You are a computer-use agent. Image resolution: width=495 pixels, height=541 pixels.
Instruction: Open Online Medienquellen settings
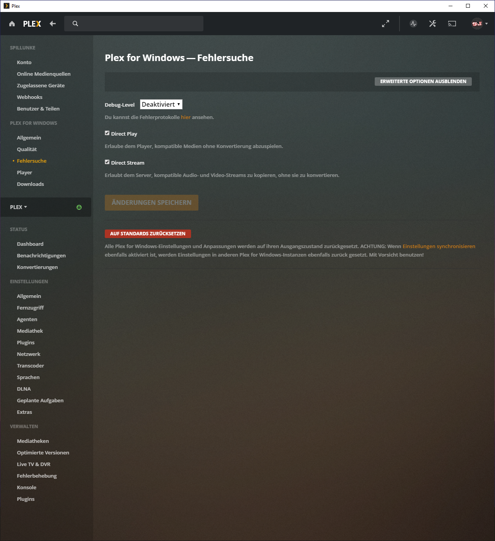tap(44, 74)
